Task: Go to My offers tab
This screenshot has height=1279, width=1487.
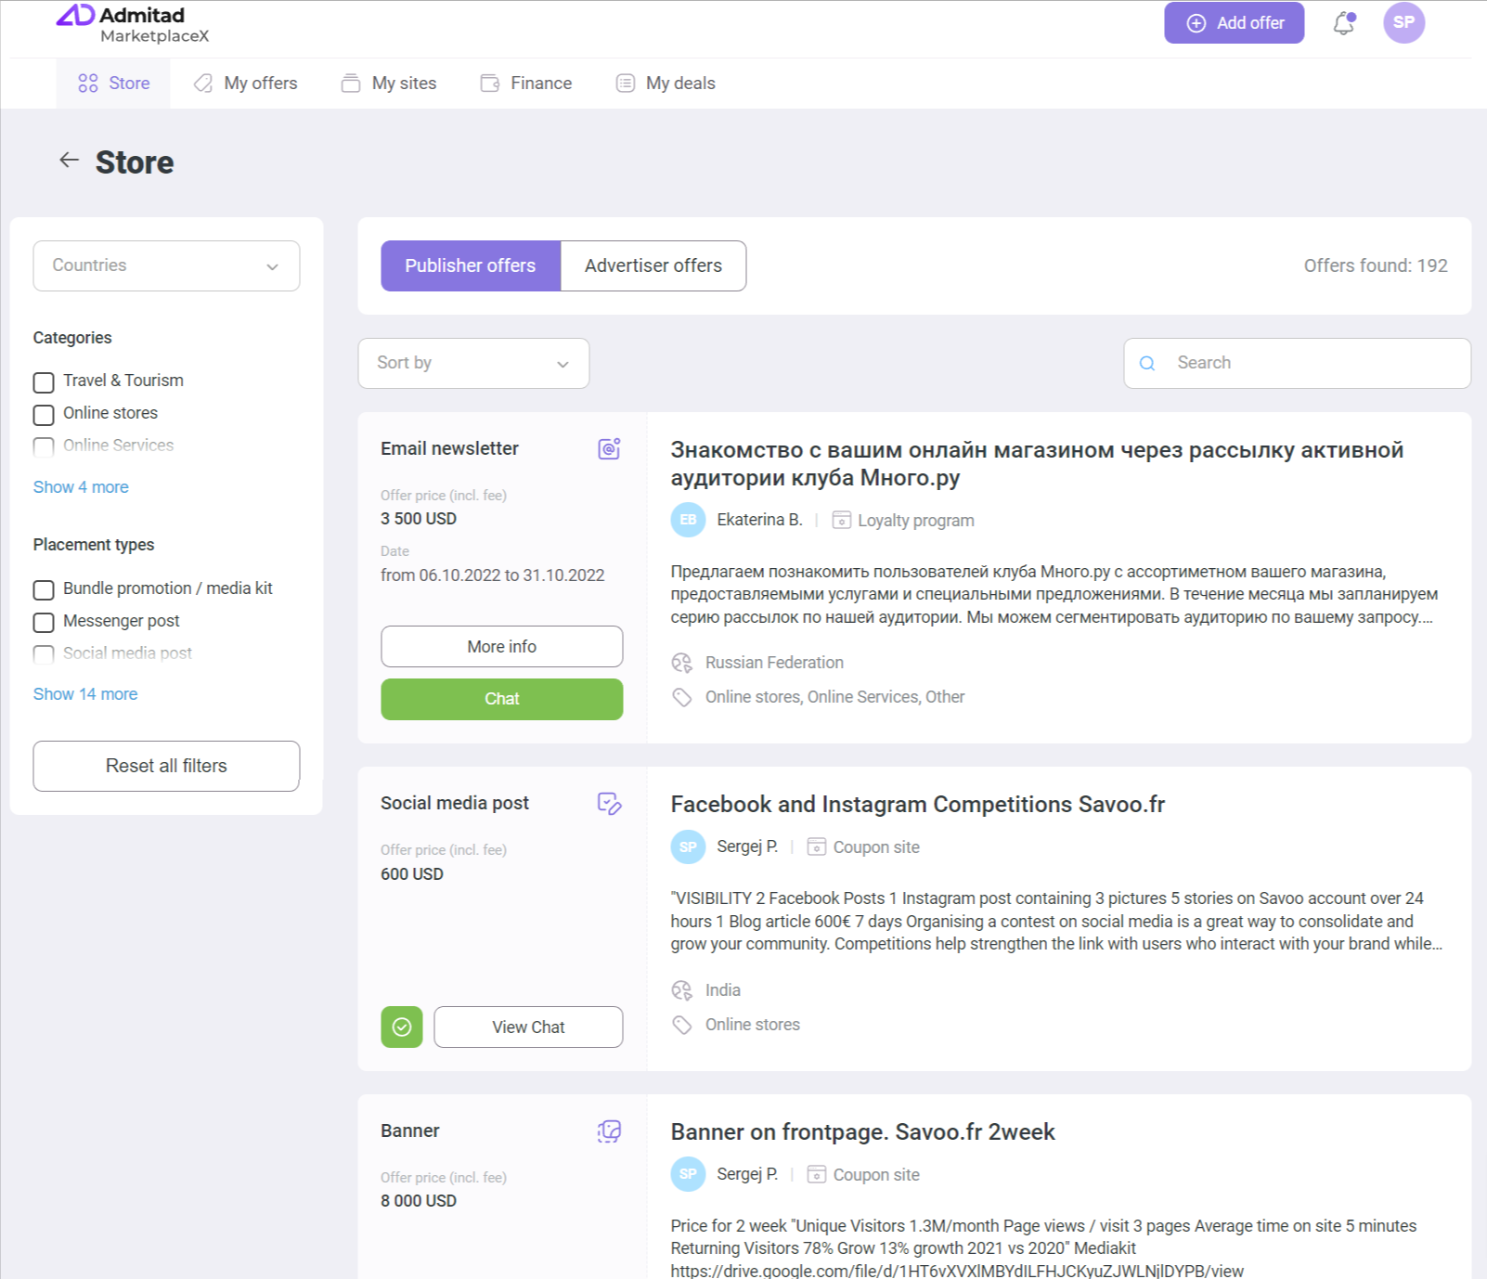Action: [245, 84]
